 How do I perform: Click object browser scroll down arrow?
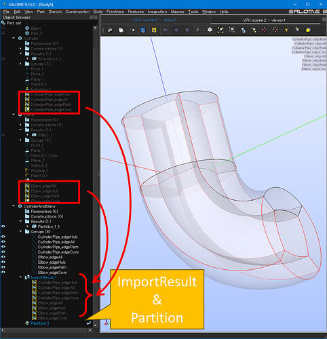(x=95, y=325)
